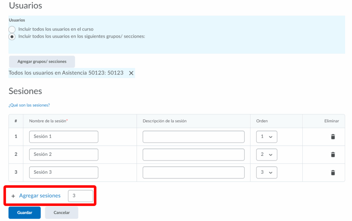Viewport: 352px width, 221px height.
Task: Follow the '¿Qué son las sesiones?' link
Action: pyautogui.click(x=29, y=105)
